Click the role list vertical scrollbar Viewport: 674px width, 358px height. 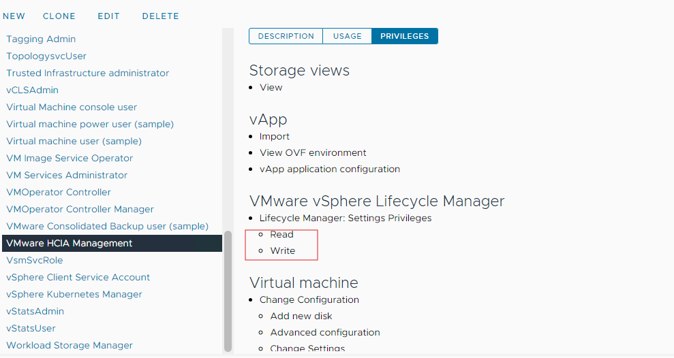point(228,299)
